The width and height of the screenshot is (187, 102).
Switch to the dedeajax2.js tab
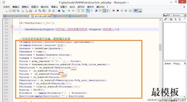[77, 16]
